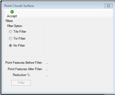The width and height of the screenshot is (115, 95).
Task: Click the "Point Features After Filter:" label
Action: coord(25,69)
